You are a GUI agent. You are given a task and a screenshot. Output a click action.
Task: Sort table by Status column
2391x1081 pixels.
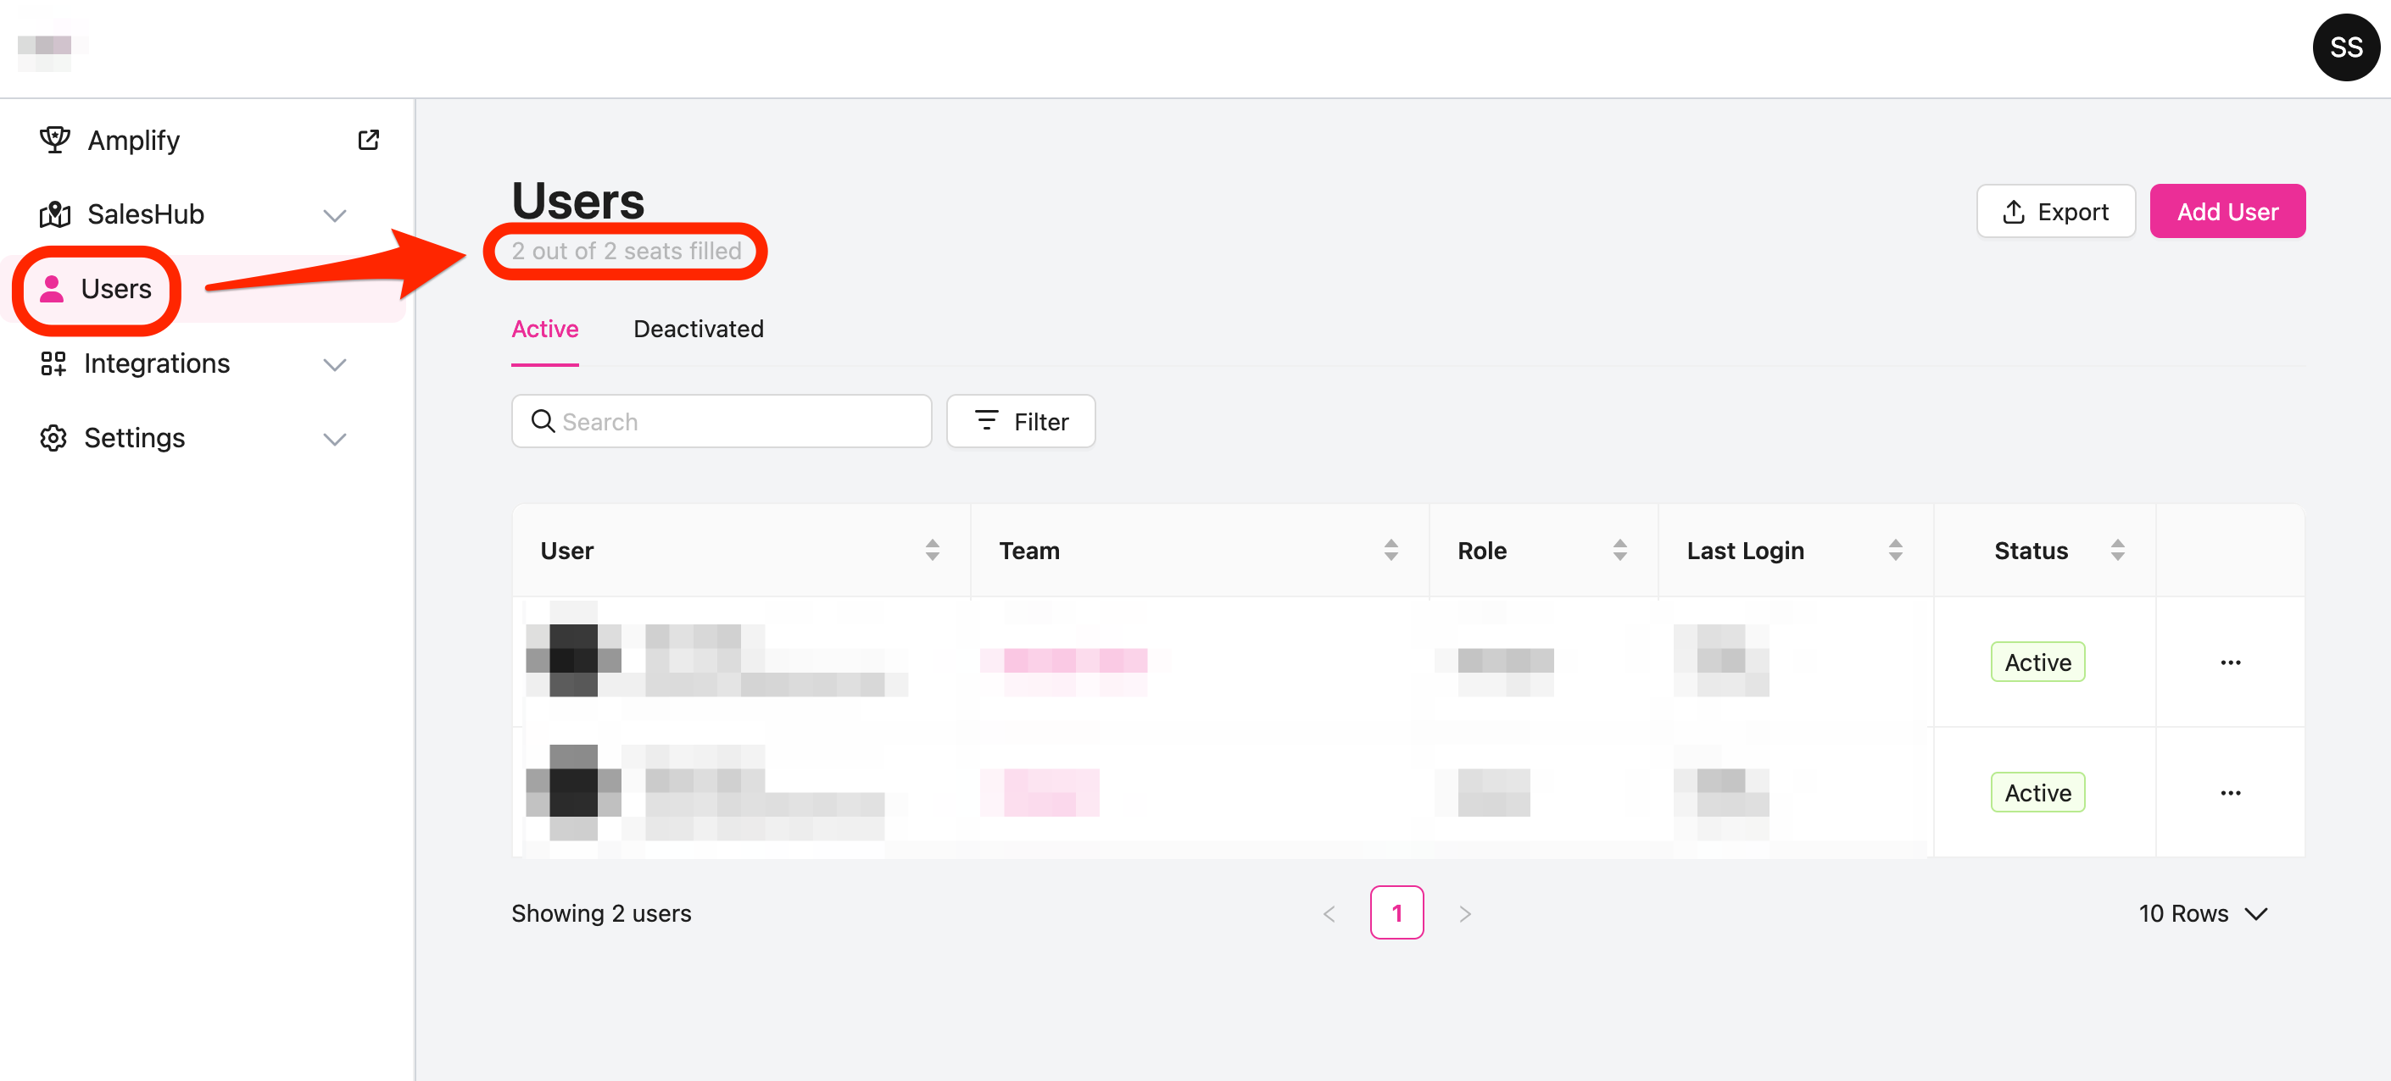tap(2116, 550)
